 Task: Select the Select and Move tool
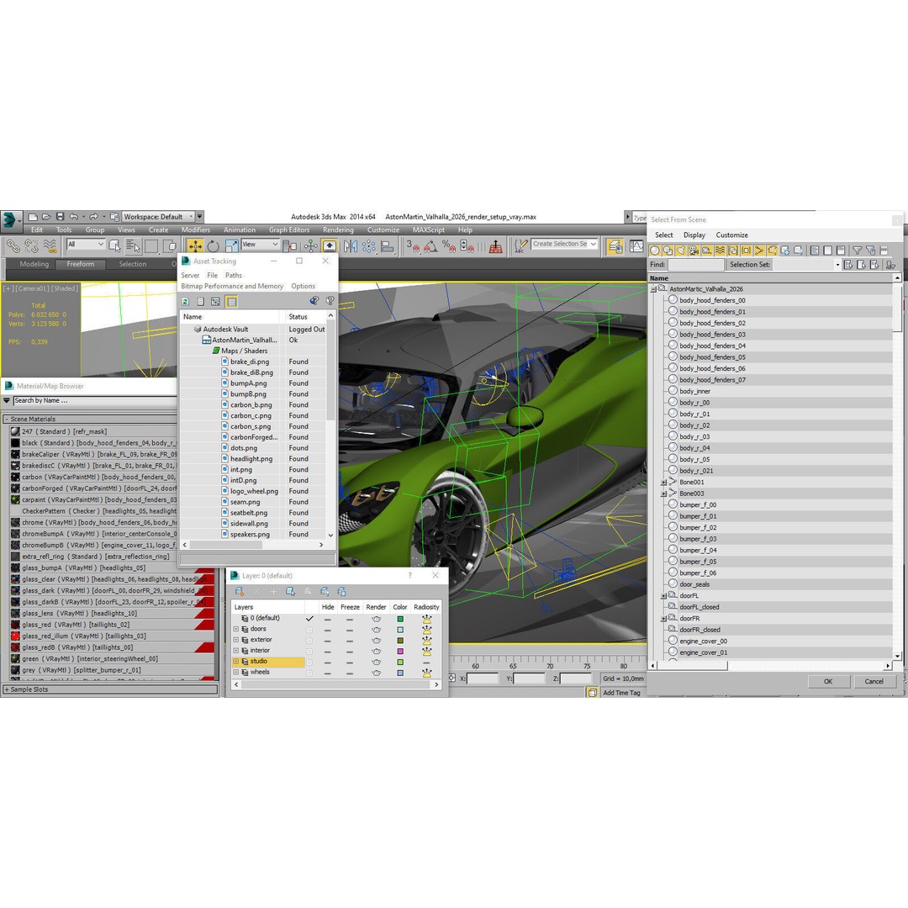[x=195, y=246]
